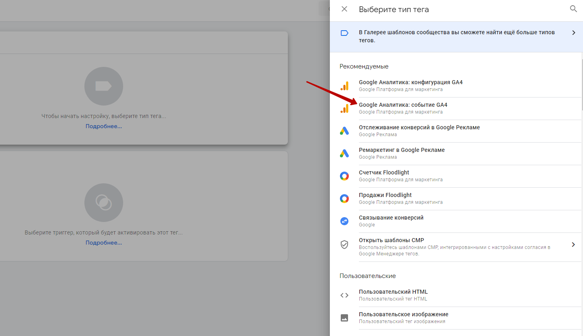Viewport: 583px width, 336px height.
Task: Click the Custom Image icon
Action: (x=344, y=318)
